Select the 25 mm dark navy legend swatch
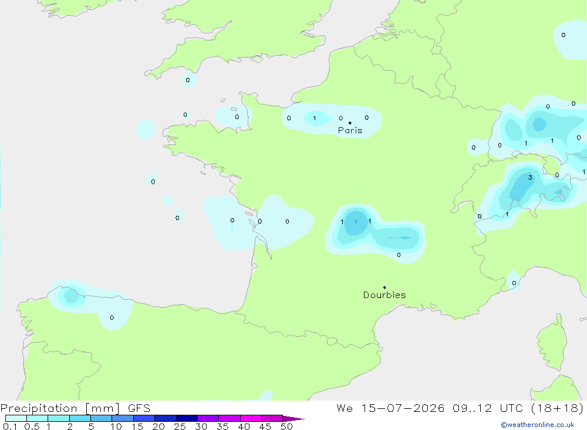The image size is (587, 430). coord(187,418)
